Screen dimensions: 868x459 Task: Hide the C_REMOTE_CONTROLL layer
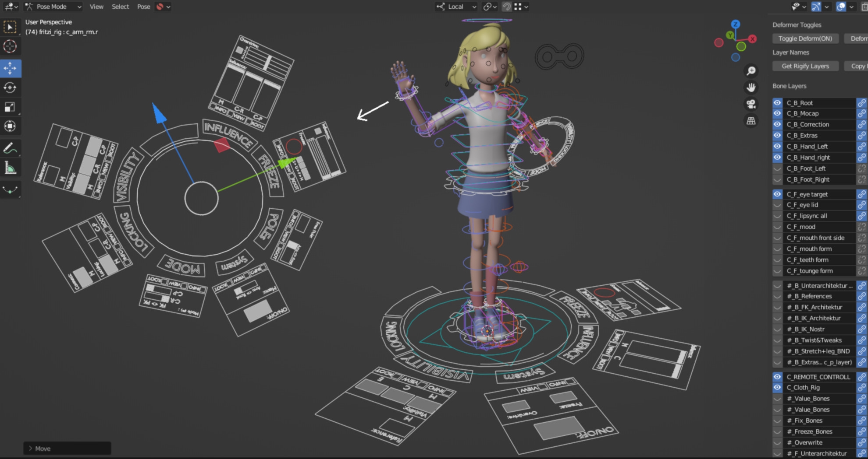click(x=777, y=377)
